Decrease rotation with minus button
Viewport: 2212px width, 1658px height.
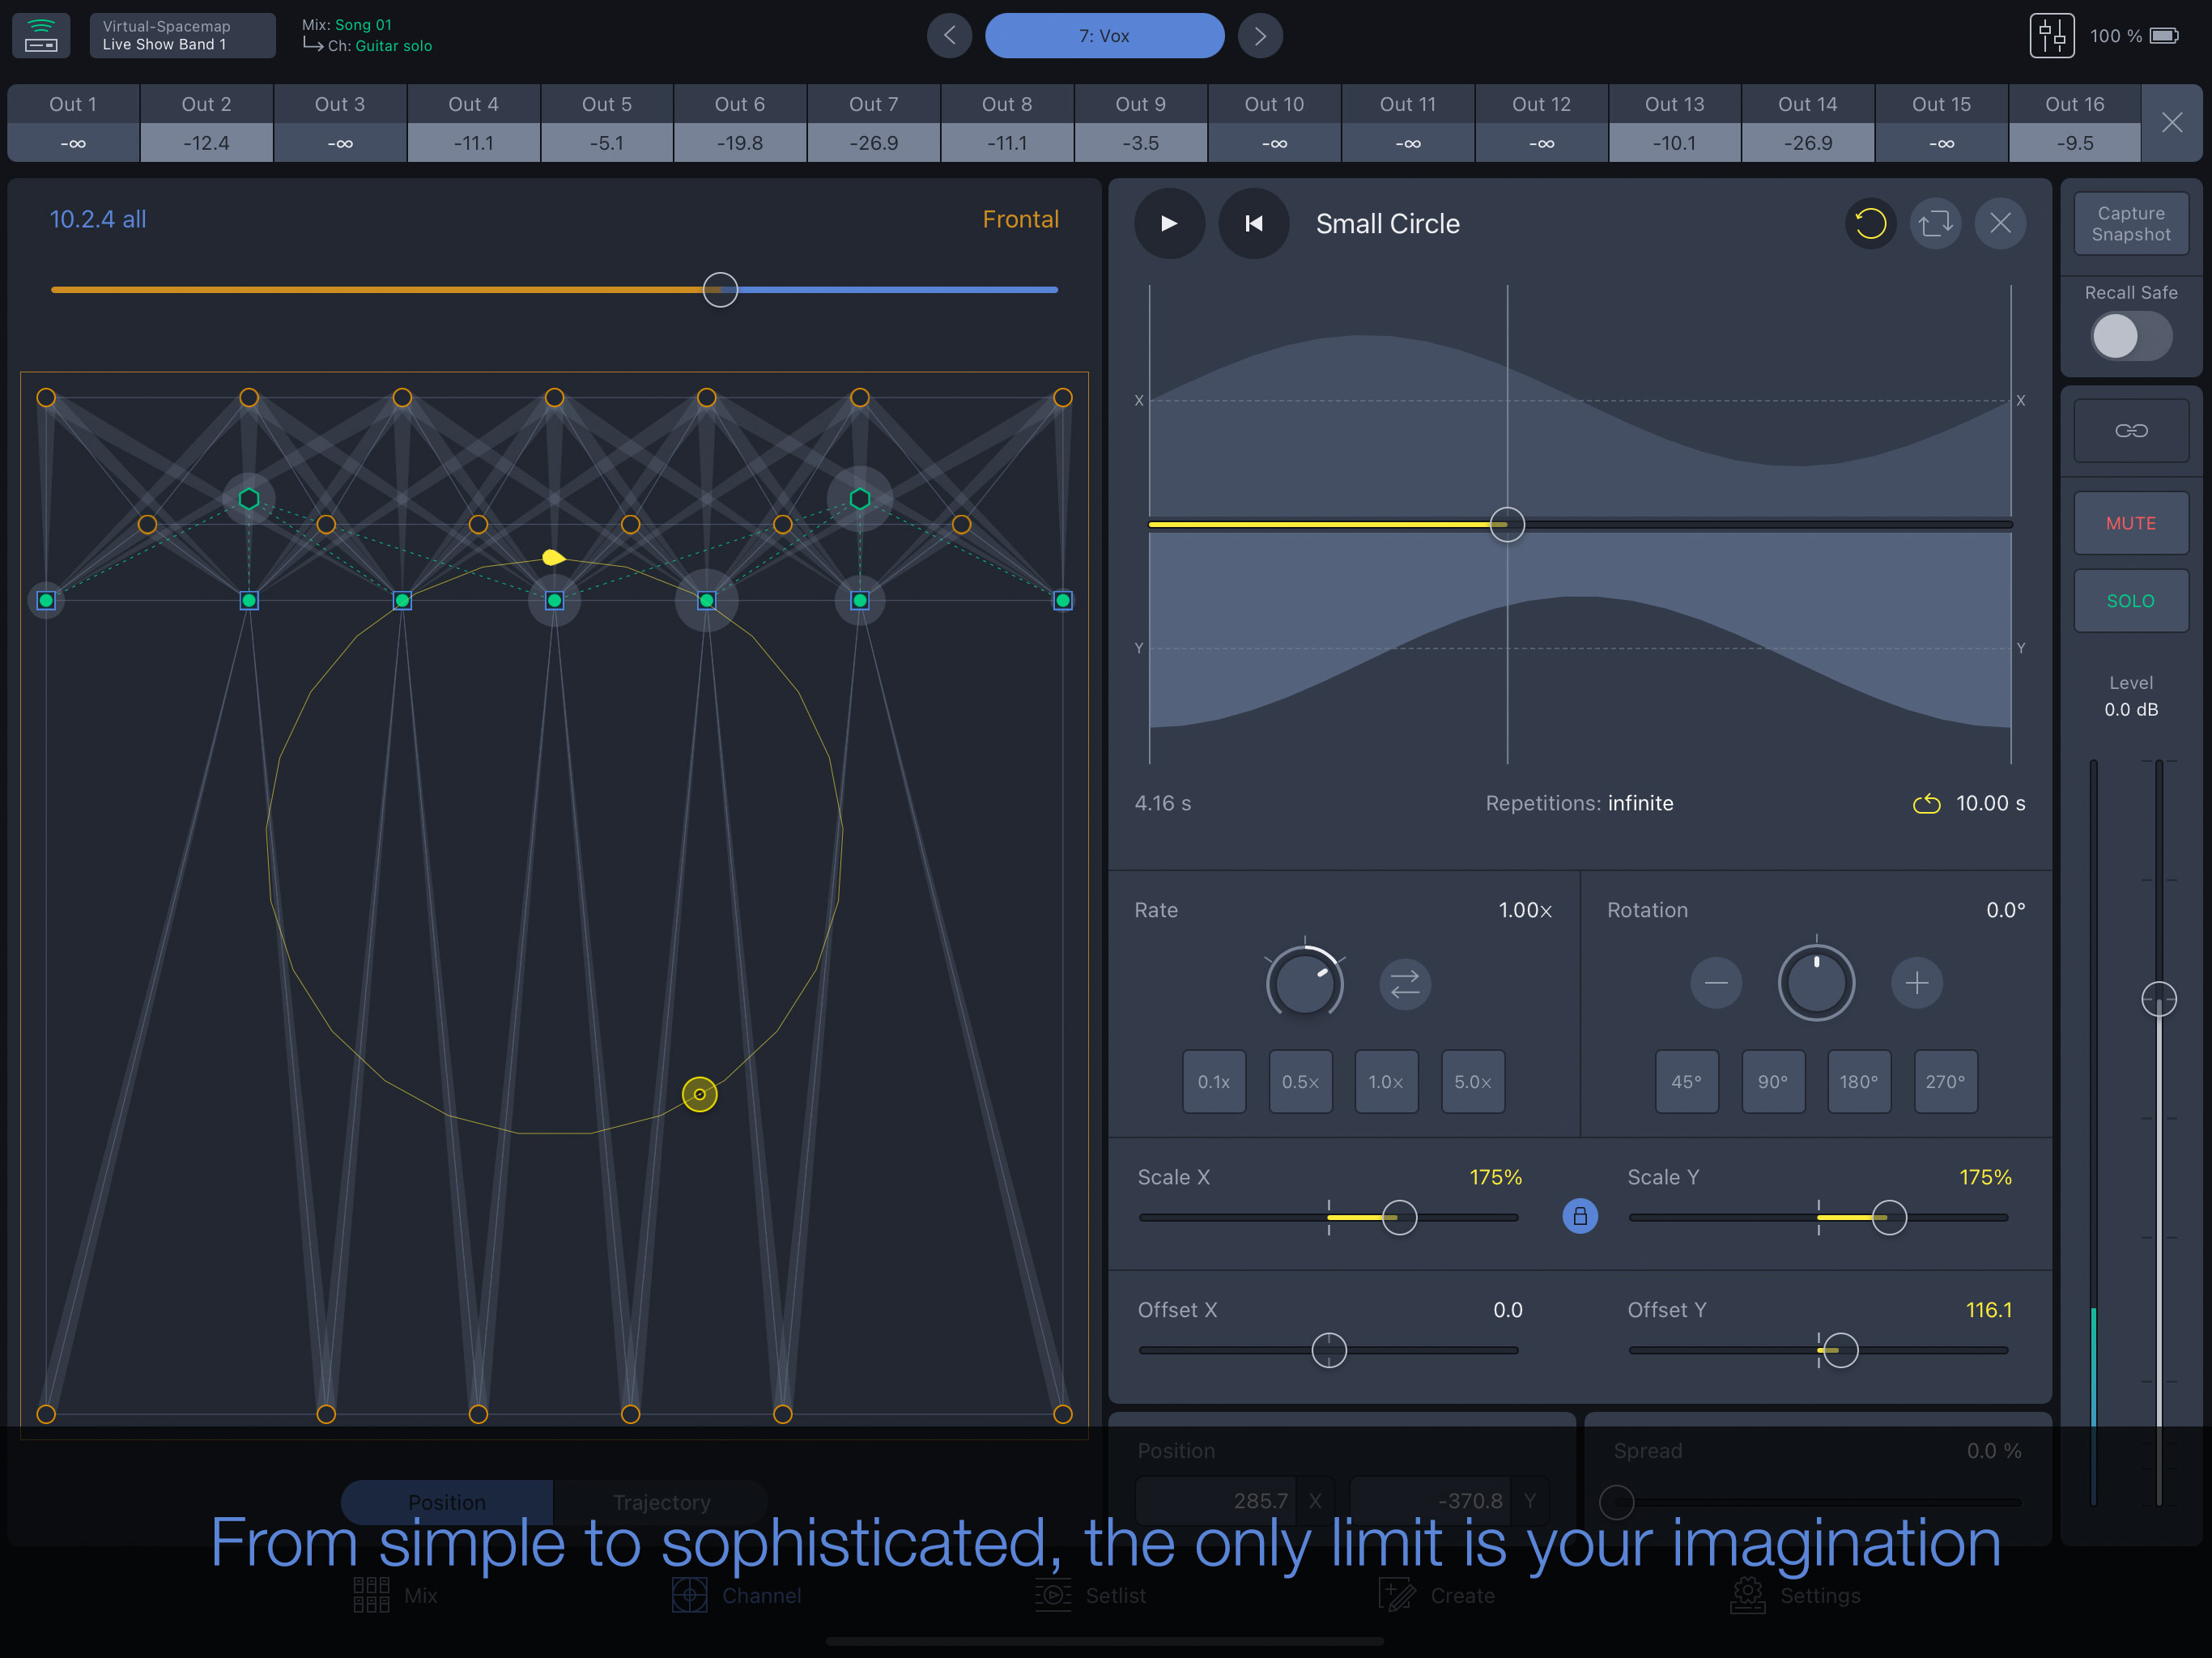tap(1716, 983)
